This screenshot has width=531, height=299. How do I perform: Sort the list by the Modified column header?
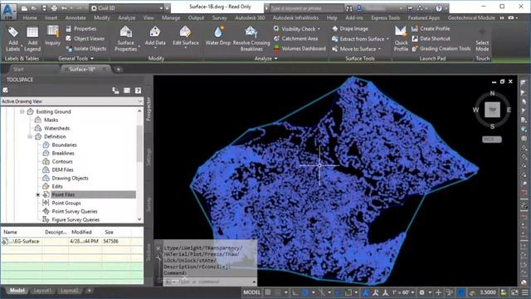81,233
